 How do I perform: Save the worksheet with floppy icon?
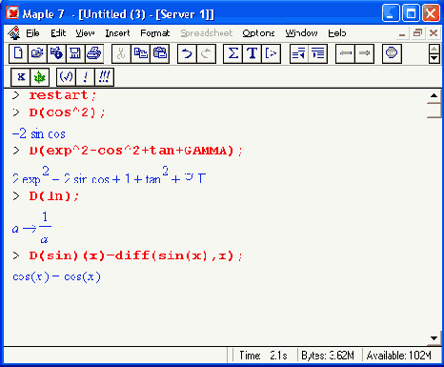pyautogui.click(x=75, y=53)
